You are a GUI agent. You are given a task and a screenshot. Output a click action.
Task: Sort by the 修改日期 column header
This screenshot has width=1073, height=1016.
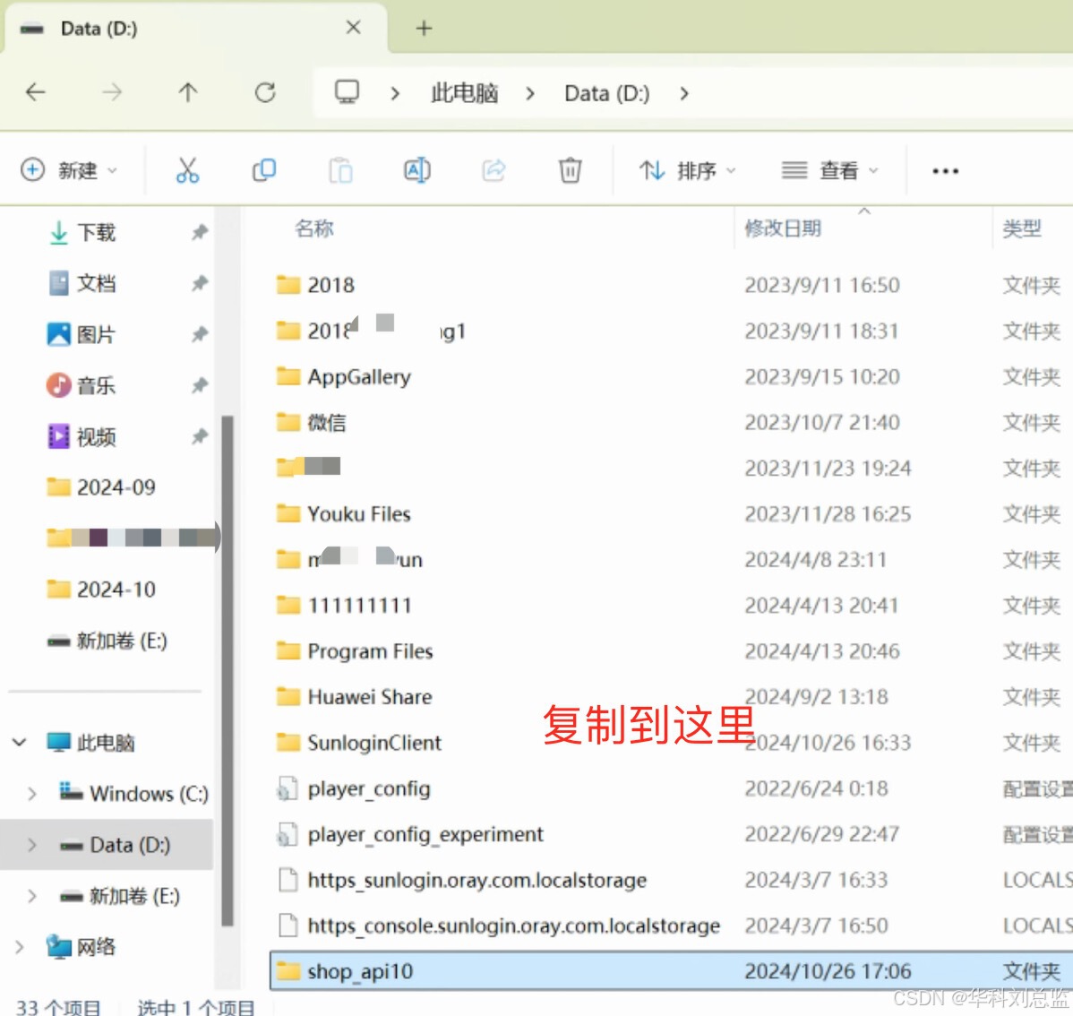(x=783, y=228)
